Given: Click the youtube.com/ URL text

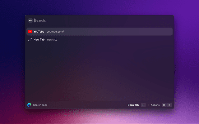Looking at the screenshot, I should point(55,32).
